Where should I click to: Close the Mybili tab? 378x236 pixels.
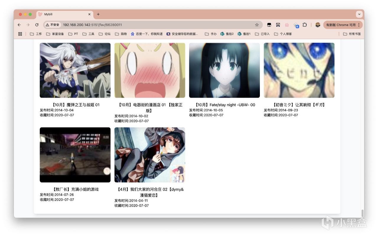89,14
